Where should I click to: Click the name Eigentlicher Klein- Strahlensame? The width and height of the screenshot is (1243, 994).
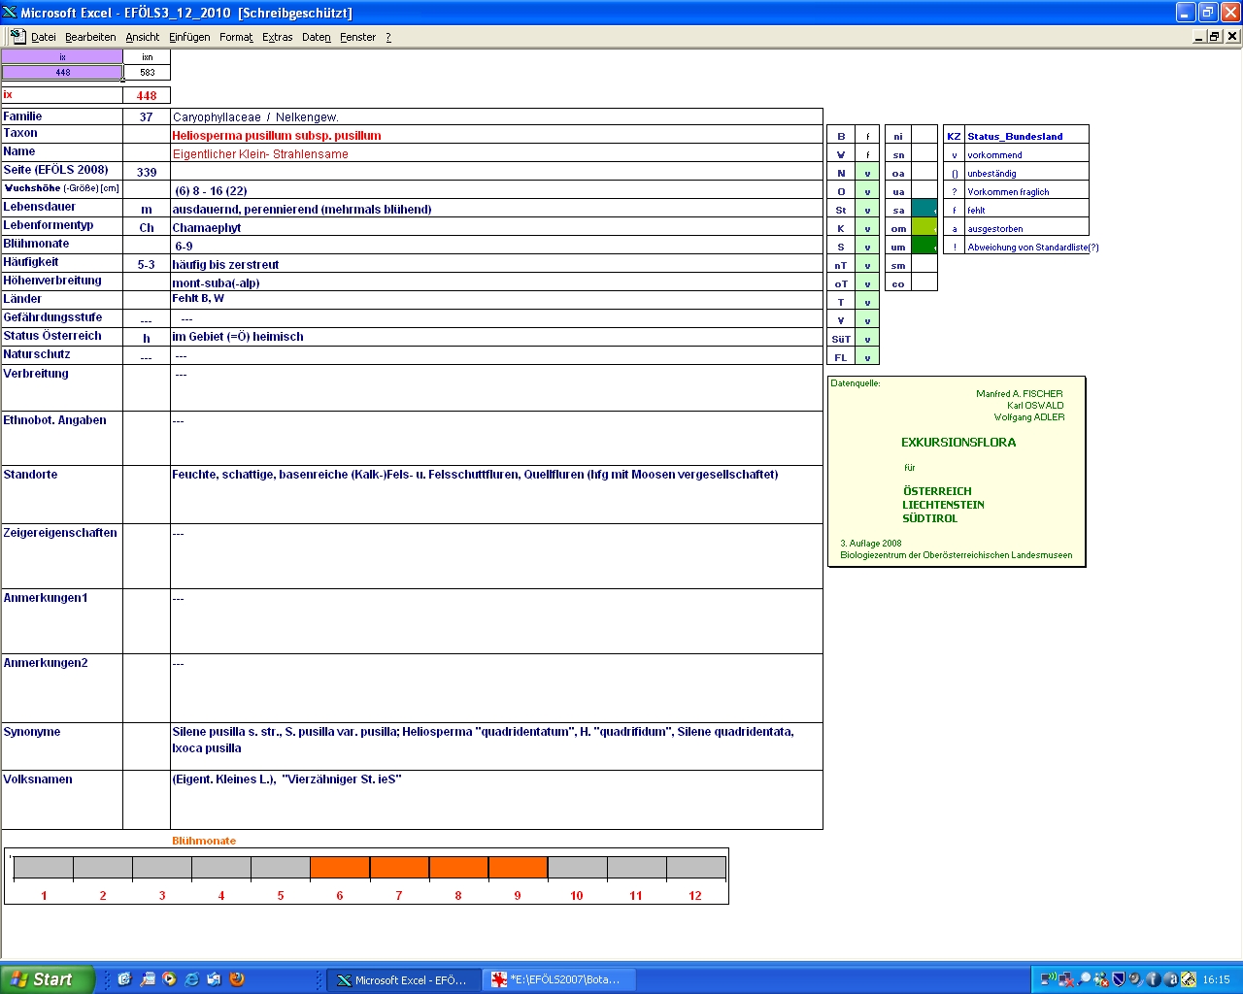click(x=260, y=154)
